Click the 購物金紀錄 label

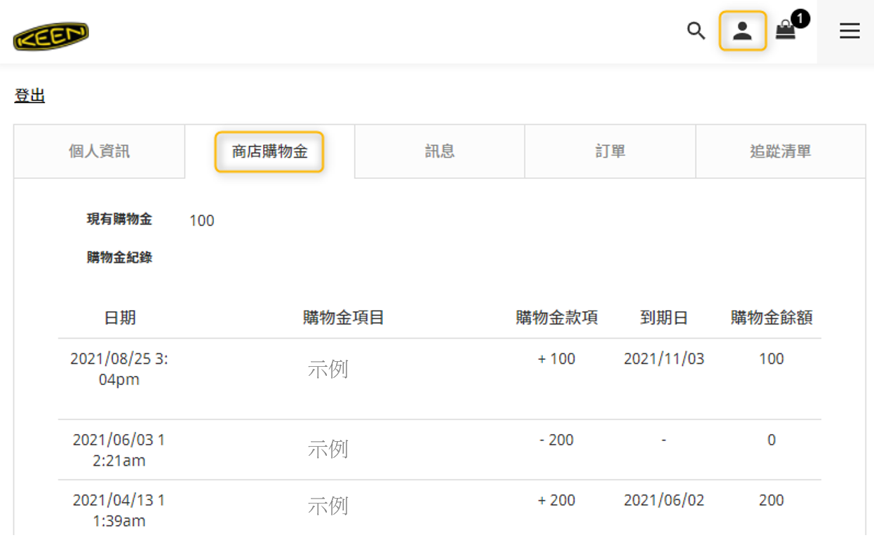(119, 257)
